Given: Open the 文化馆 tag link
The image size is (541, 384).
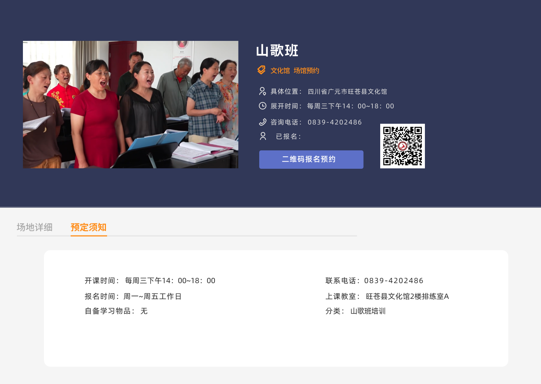Looking at the screenshot, I should click(280, 70).
